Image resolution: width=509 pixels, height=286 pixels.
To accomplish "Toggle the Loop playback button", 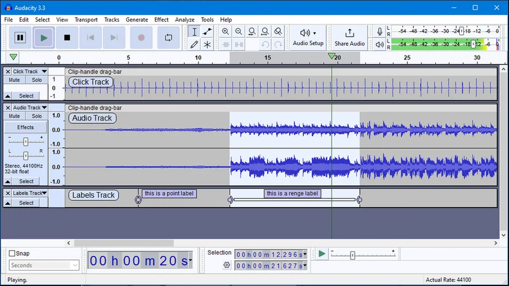I will tap(168, 38).
